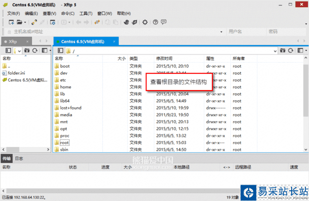Select the dev folder
Viewport: 309px width, 201px height.
[x=64, y=73]
